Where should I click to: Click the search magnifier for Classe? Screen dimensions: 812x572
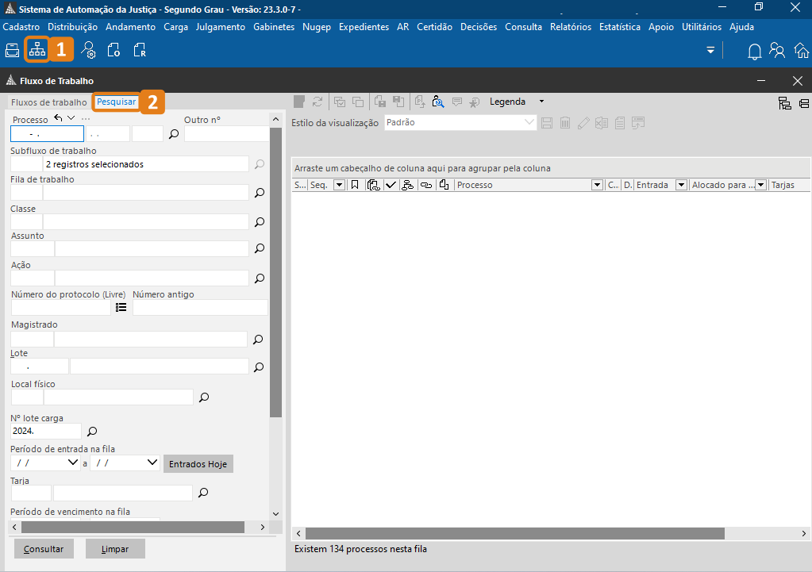(x=260, y=222)
